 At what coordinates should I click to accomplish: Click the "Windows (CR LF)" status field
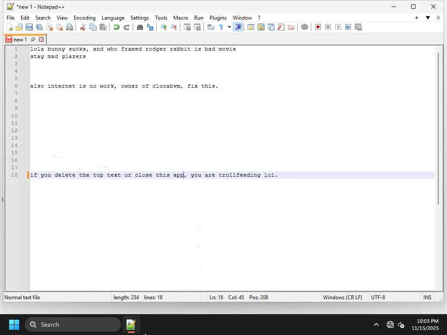click(x=342, y=297)
